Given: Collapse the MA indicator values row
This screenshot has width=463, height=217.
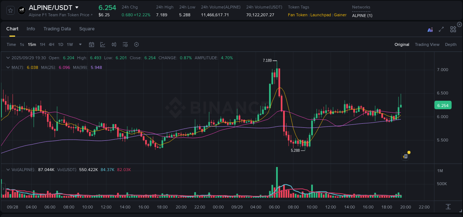Looking at the screenshot, I should [x=8, y=67].
